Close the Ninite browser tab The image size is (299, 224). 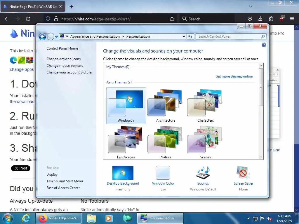[60, 6]
